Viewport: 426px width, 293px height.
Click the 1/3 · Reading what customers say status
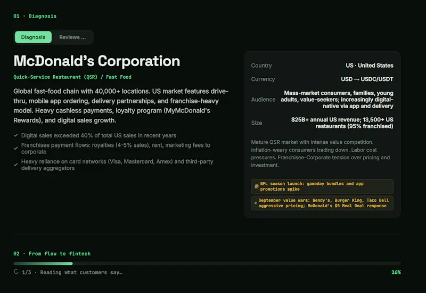pyautogui.click(x=72, y=272)
